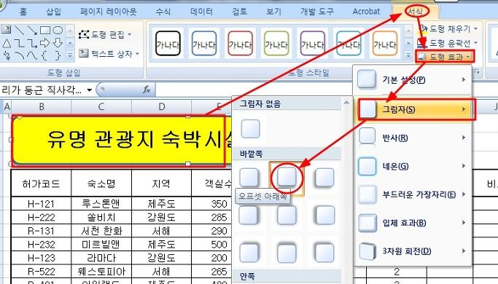Open the 삽입 ribbon tab

point(53,12)
